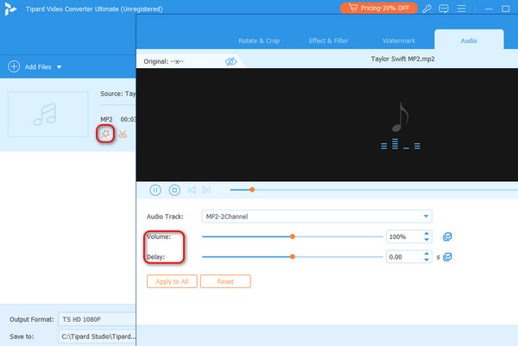Viewport: 518px width, 346px height.
Task: Skip to the previous frame
Action: point(192,190)
